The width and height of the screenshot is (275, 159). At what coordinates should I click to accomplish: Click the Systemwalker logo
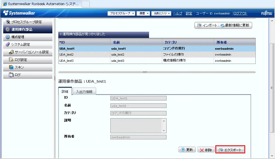[19, 13]
